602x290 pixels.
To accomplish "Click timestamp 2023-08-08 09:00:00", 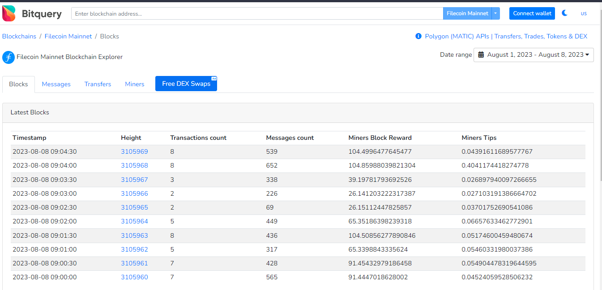I will click(x=45, y=277).
